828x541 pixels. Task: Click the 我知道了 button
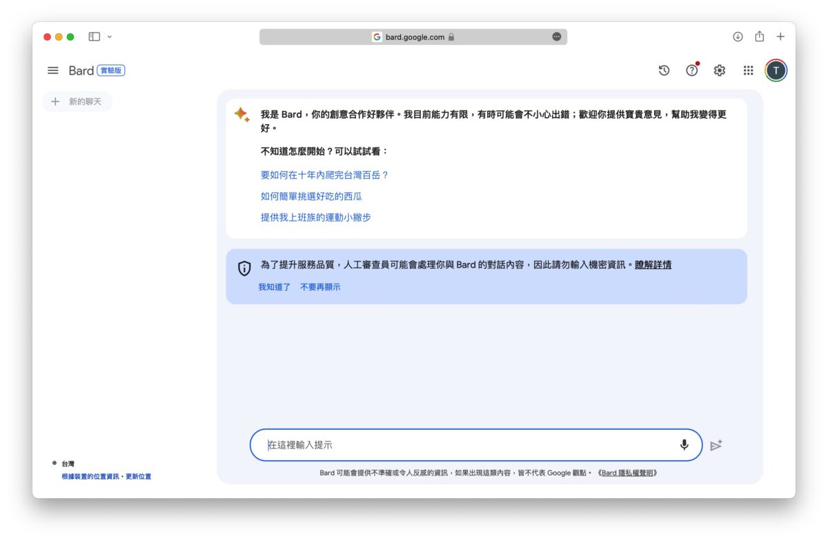(275, 287)
